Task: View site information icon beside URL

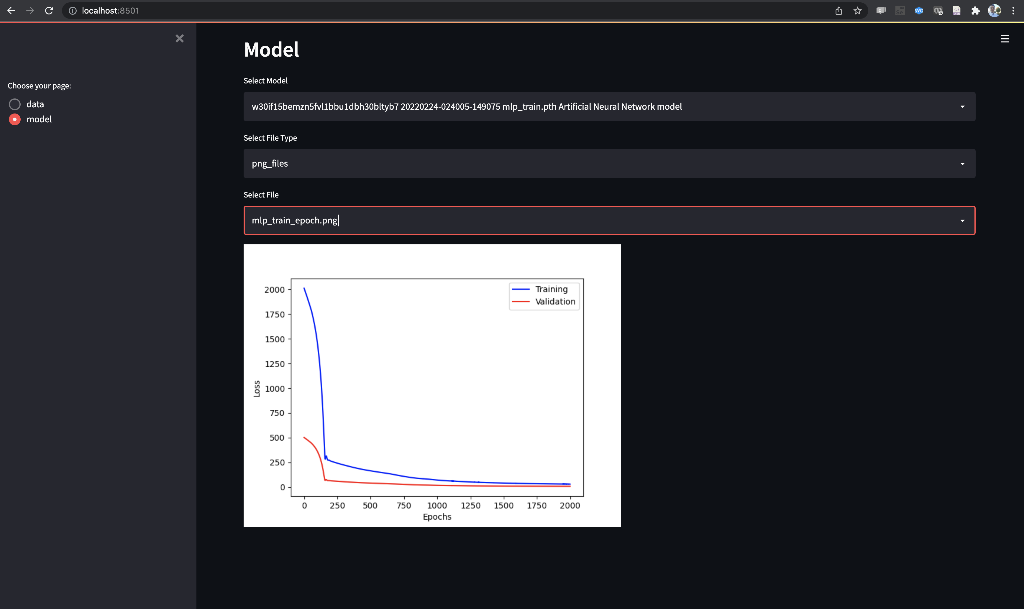Action: pyautogui.click(x=73, y=11)
